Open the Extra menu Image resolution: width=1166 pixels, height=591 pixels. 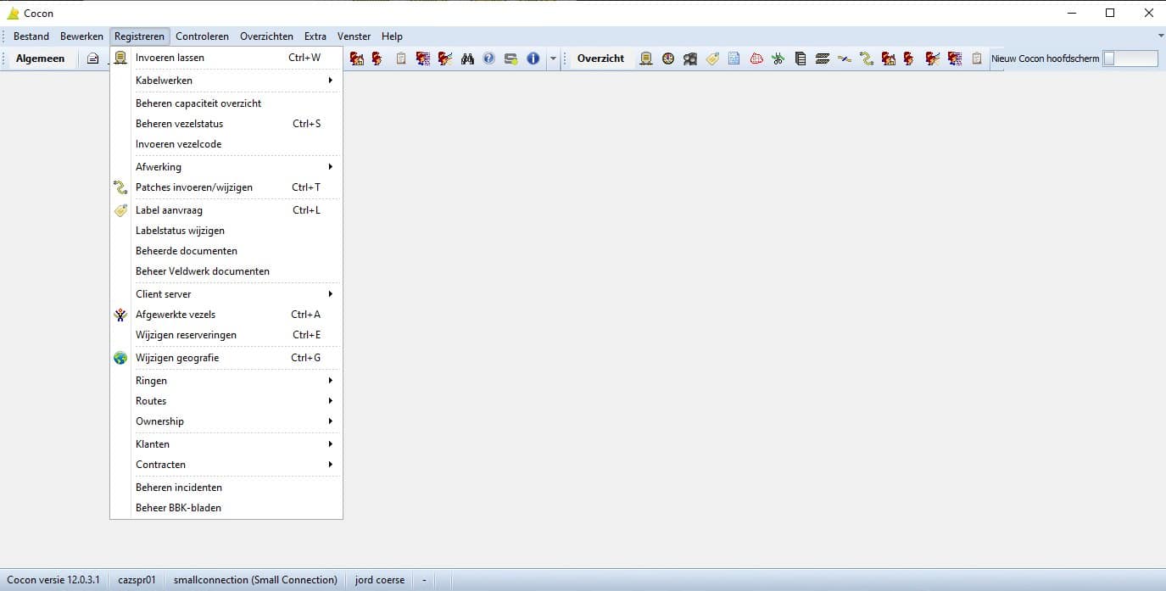click(x=315, y=36)
